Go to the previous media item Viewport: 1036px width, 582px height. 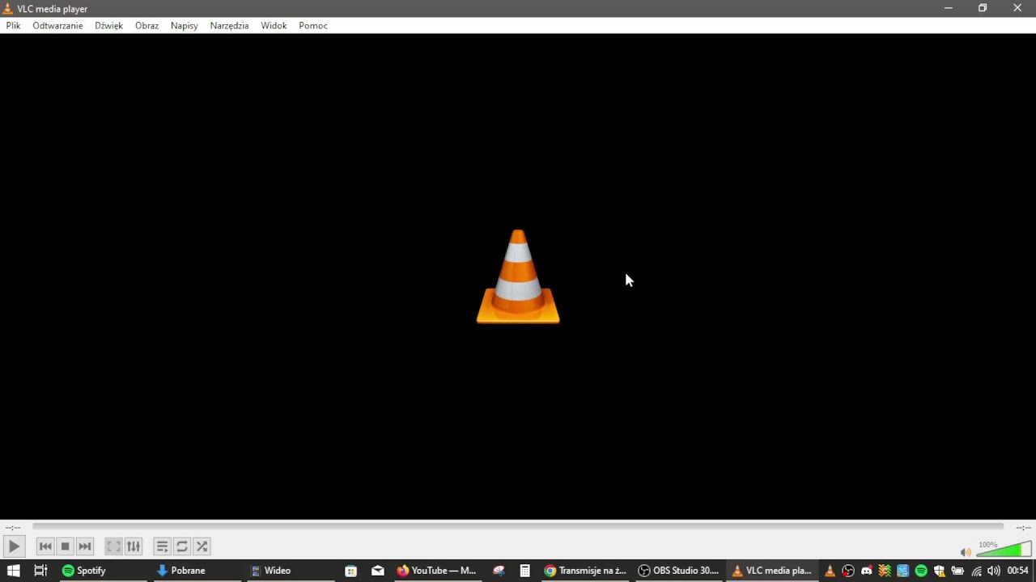coord(45,546)
